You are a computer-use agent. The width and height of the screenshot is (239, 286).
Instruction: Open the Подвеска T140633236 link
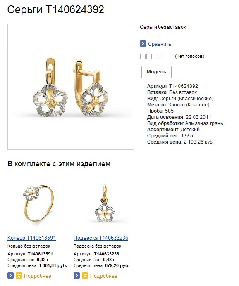(x=101, y=238)
